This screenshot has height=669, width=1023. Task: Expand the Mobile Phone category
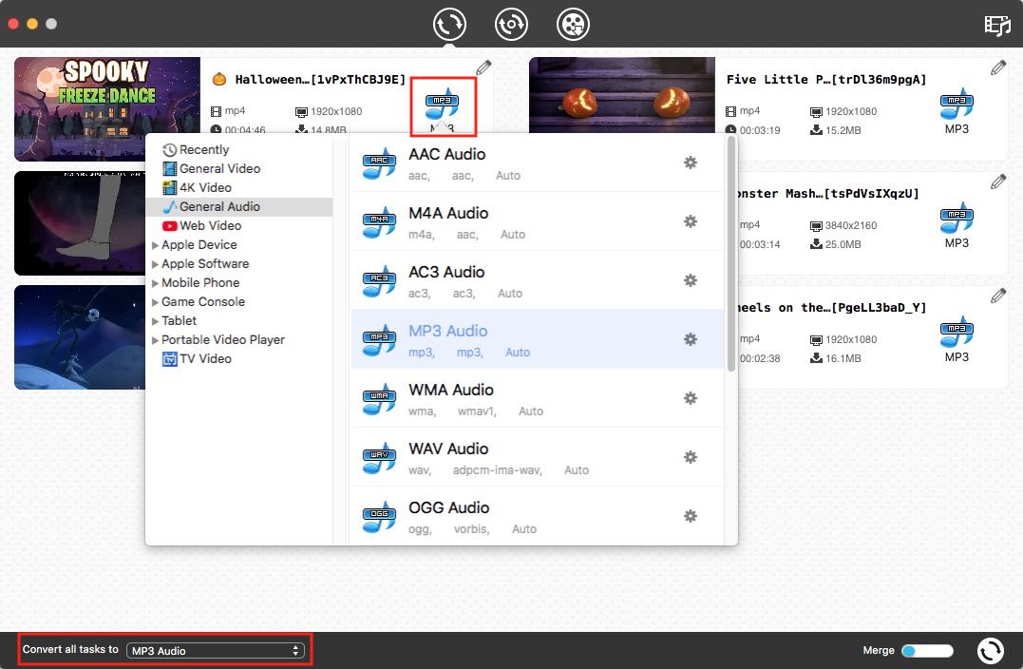(199, 282)
